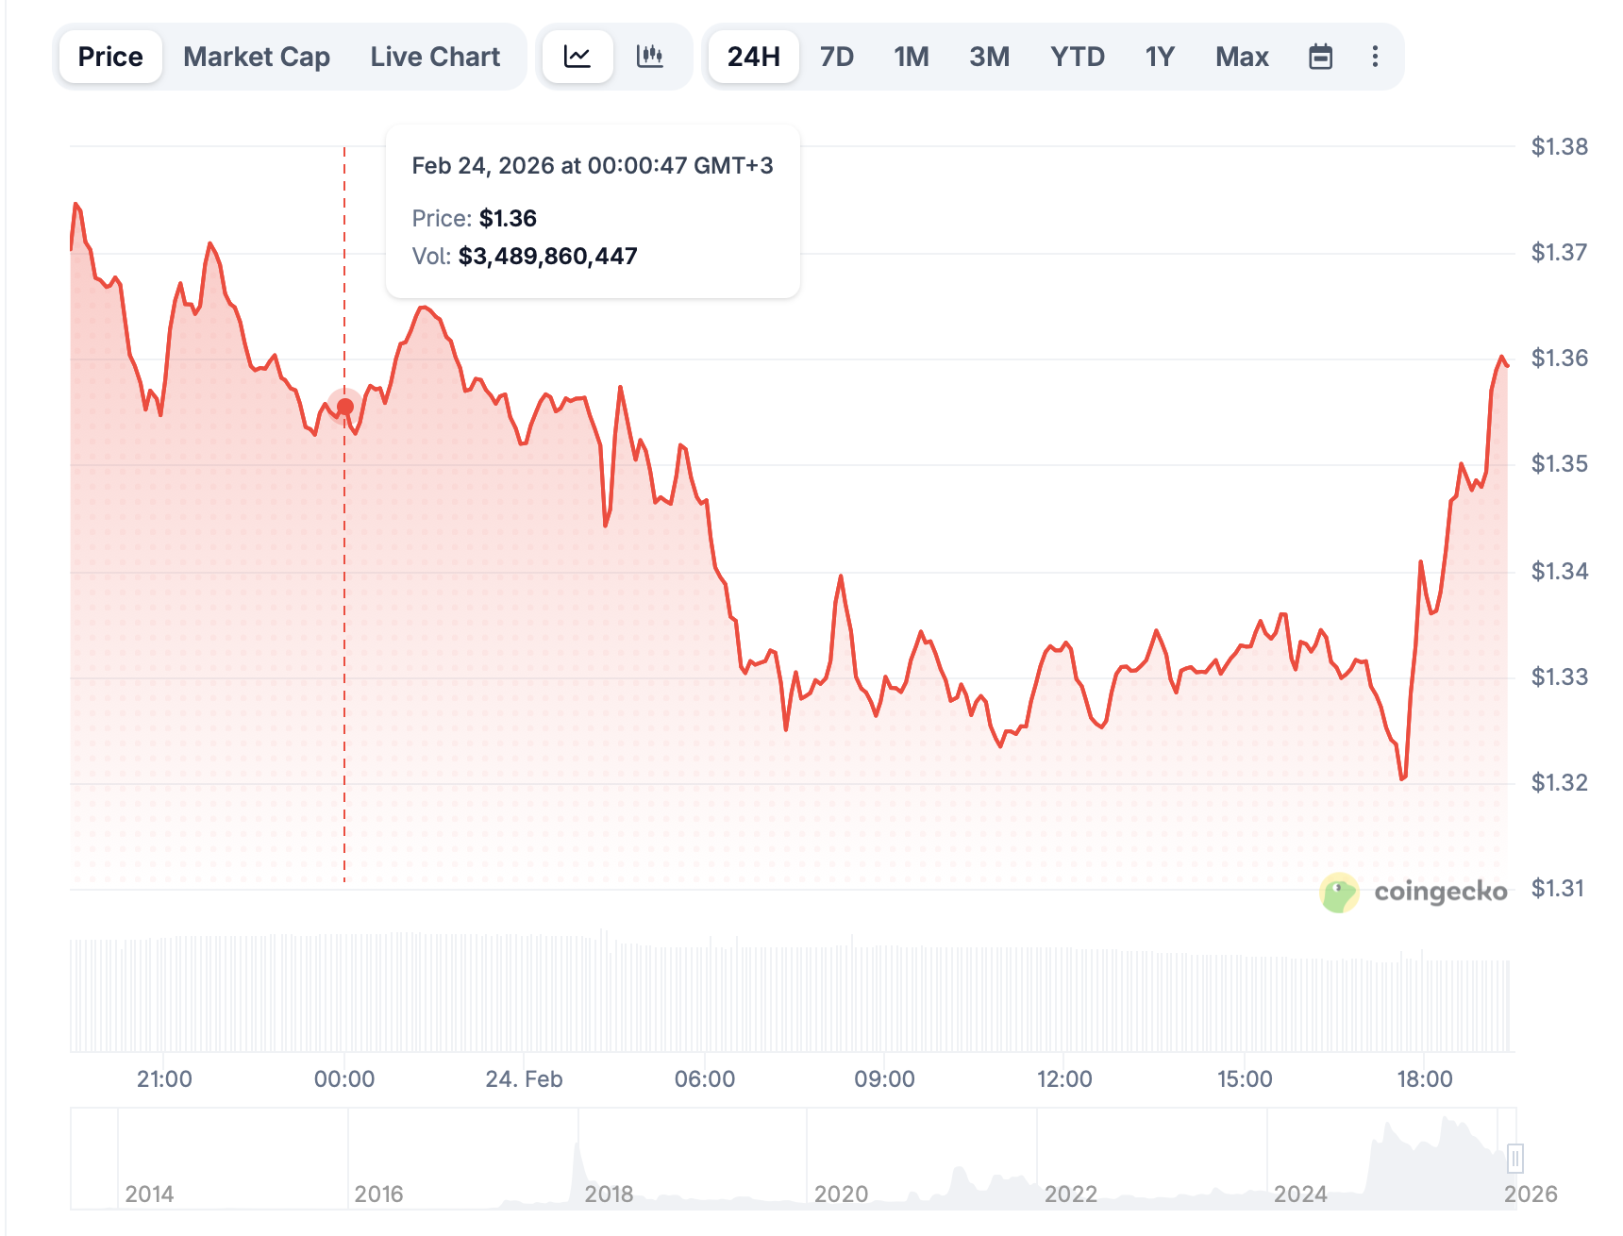Select the 24H time range
The height and width of the screenshot is (1236, 1623).
point(753,57)
